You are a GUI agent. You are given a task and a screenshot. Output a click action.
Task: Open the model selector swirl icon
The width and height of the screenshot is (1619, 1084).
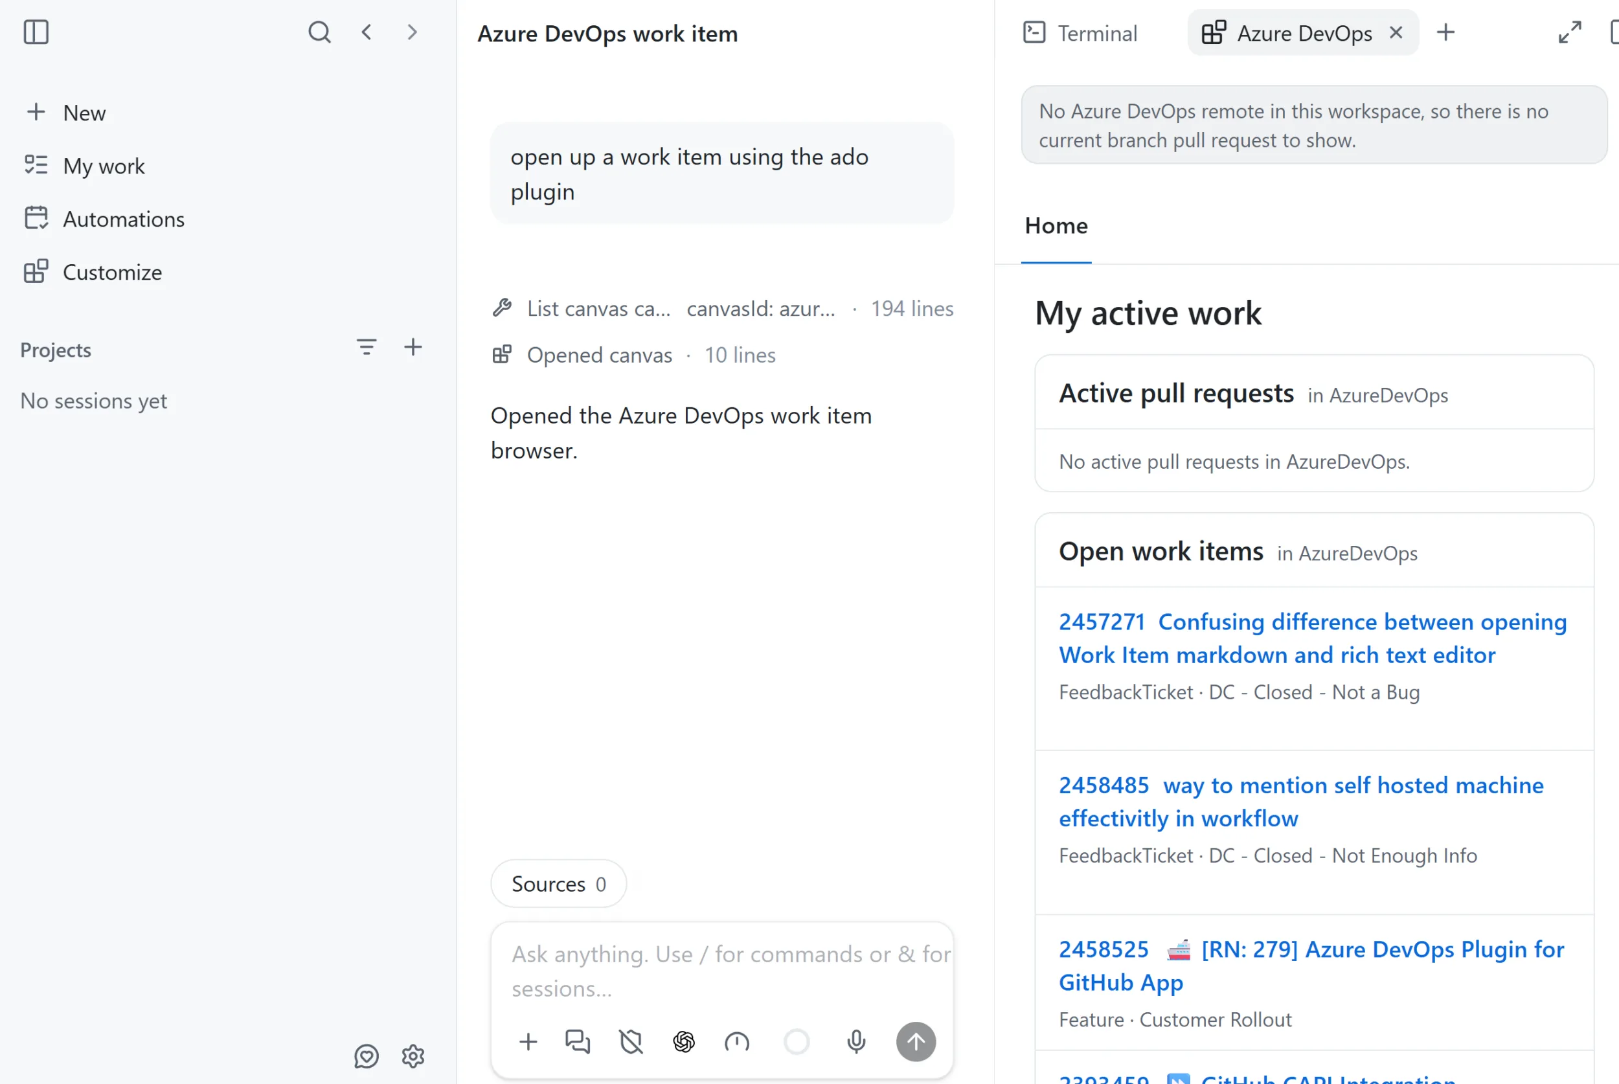click(684, 1041)
